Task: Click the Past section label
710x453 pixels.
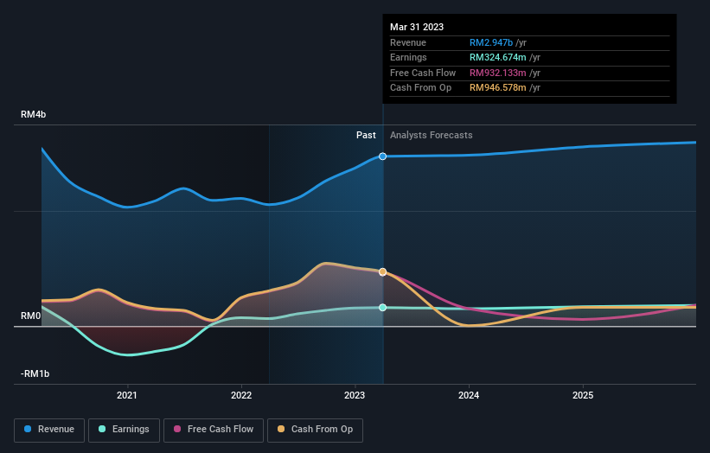Action: [366, 136]
